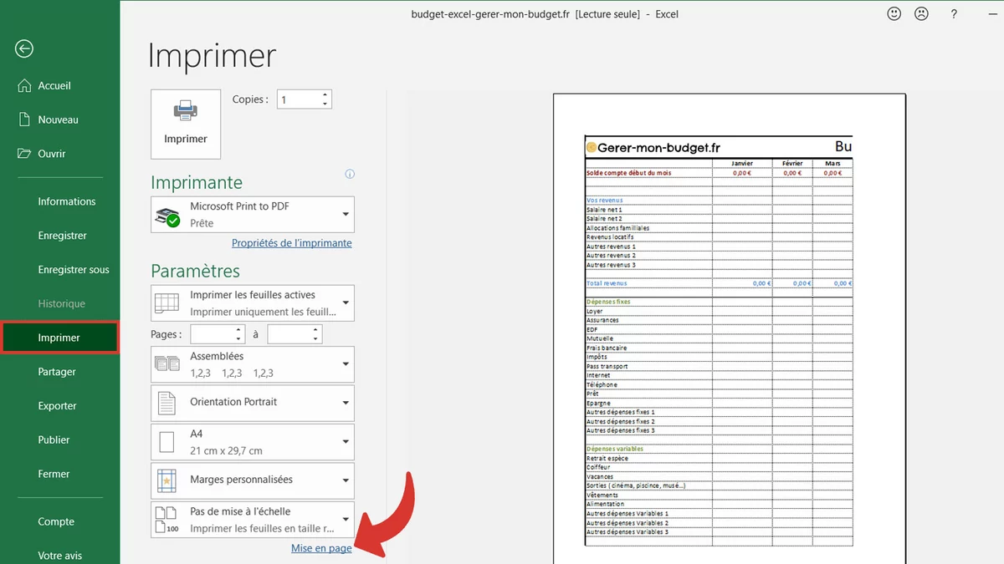Open the Mise en page link
The width and height of the screenshot is (1004, 564).
pyautogui.click(x=321, y=548)
